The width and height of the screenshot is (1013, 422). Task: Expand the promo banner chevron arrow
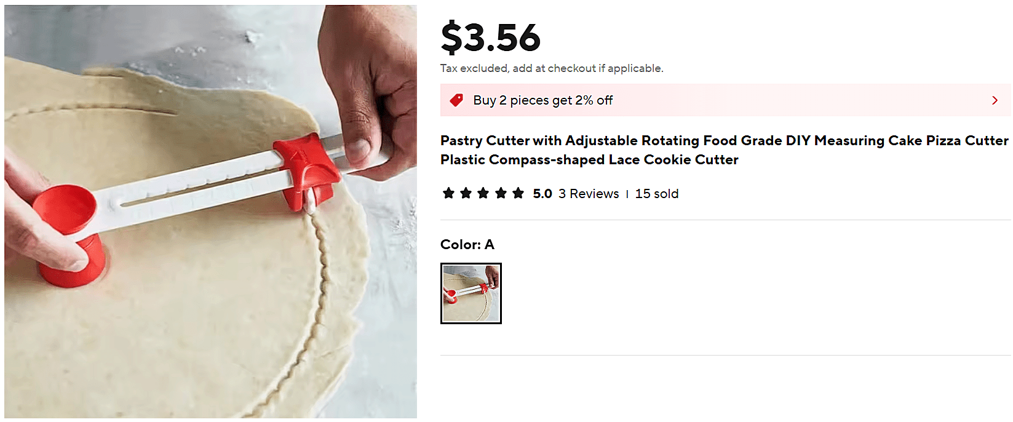point(995,100)
